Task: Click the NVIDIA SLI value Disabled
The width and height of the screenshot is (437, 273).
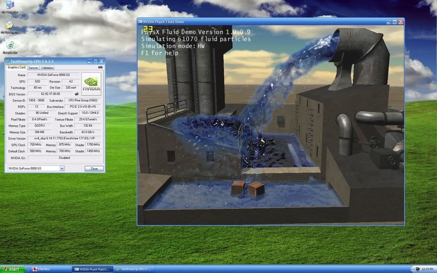Action: pyautogui.click(x=64, y=158)
